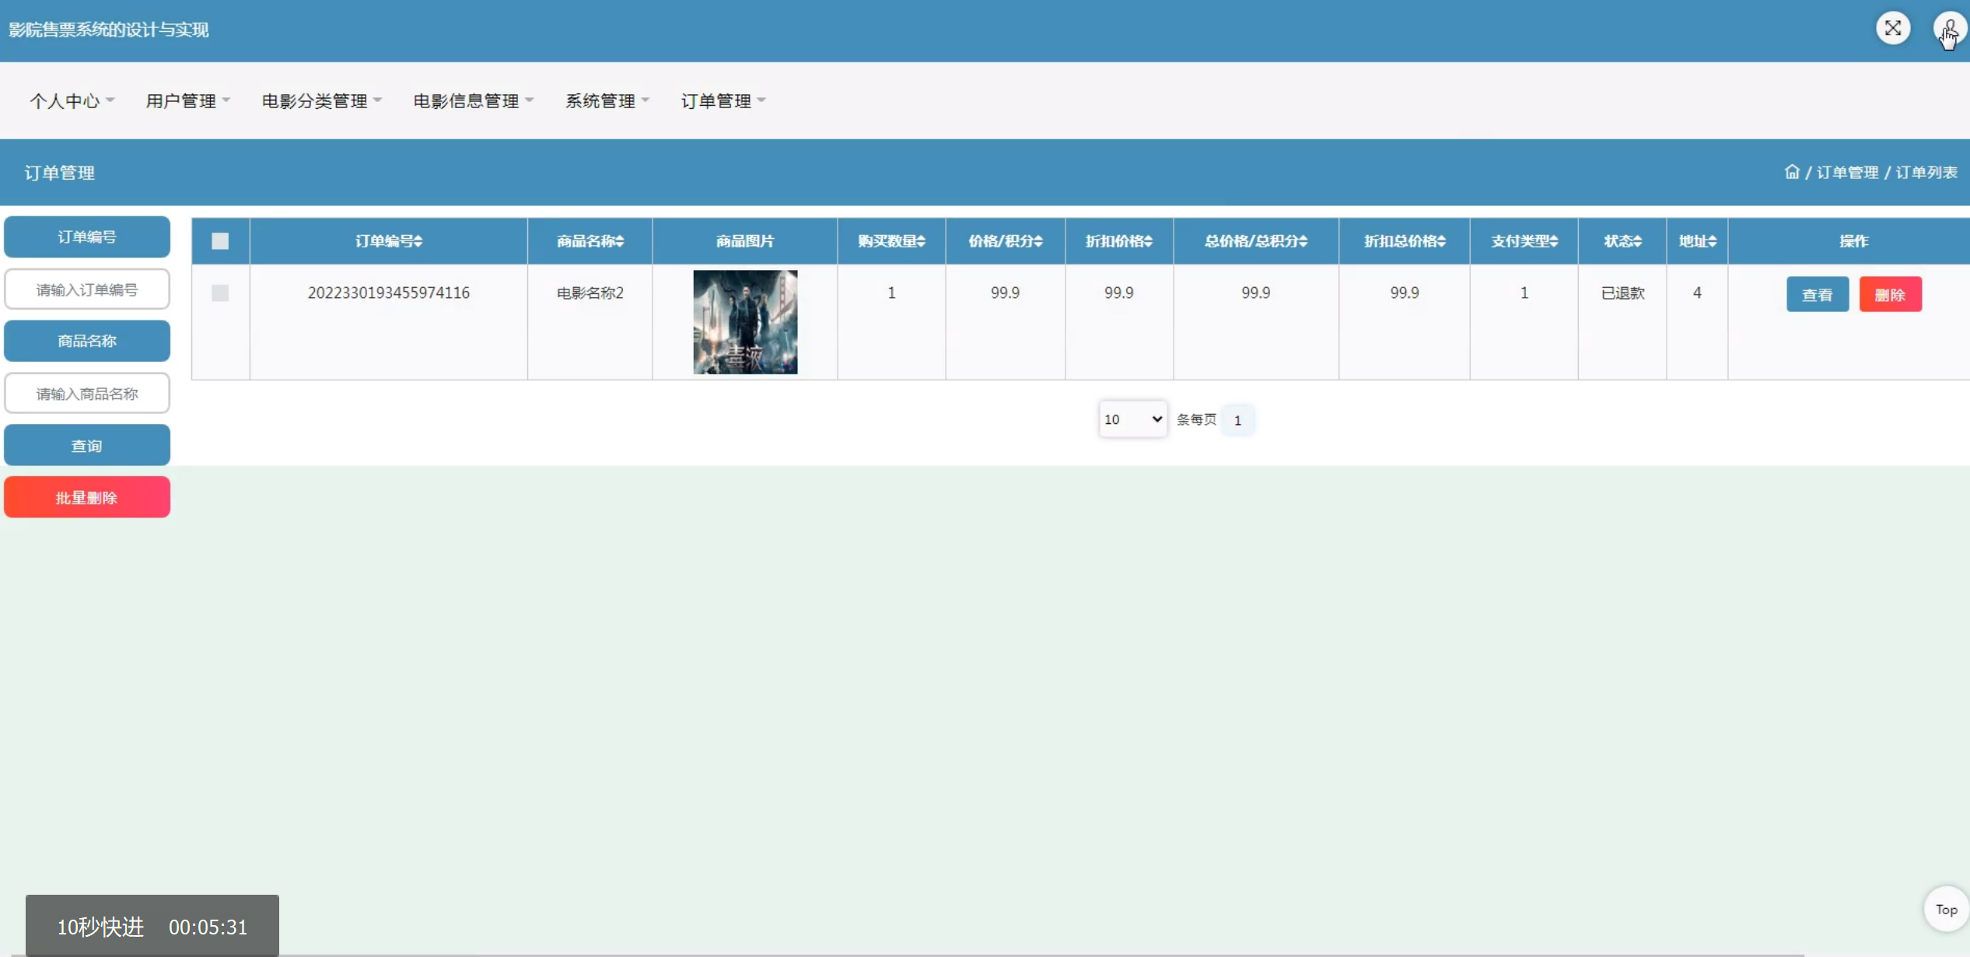This screenshot has height=957, width=1970.
Task: Sort by the 购买数量 sort icon
Action: 921,241
